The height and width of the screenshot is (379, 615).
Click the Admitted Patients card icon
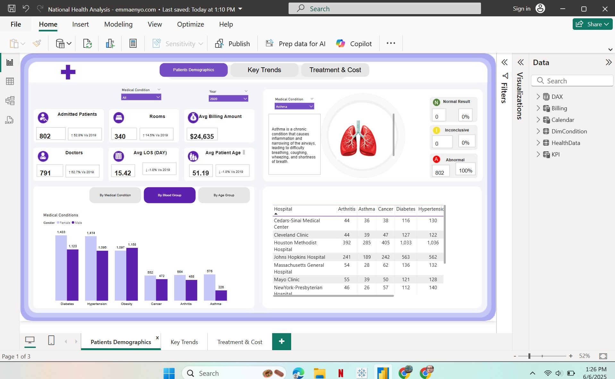[x=43, y=118]
